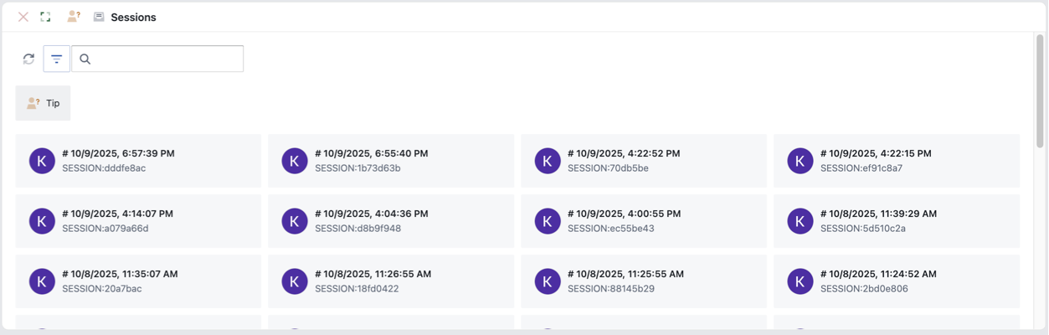Open session ef91c8a7 from 4:22:15 PM
Viewport: 1049px width, 335px height.
(896, 161)
